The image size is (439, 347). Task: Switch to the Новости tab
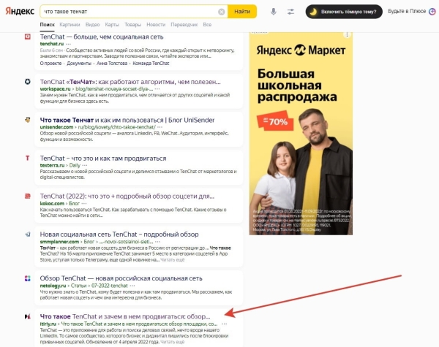point(156,25)
